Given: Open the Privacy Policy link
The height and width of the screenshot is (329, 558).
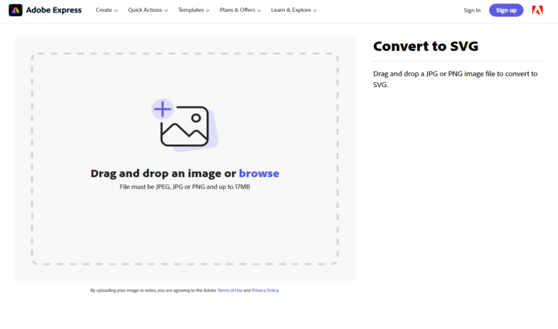Looking at the screenshot, I should click(x=265, y=290).
